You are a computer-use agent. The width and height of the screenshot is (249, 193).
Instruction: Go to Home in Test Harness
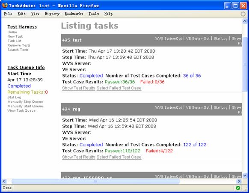tap(12, 32)
